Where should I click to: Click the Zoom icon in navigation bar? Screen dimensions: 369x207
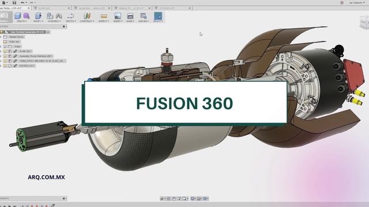tap(179, 199)
